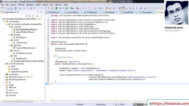Click the green Run button icon

(66, 8)
